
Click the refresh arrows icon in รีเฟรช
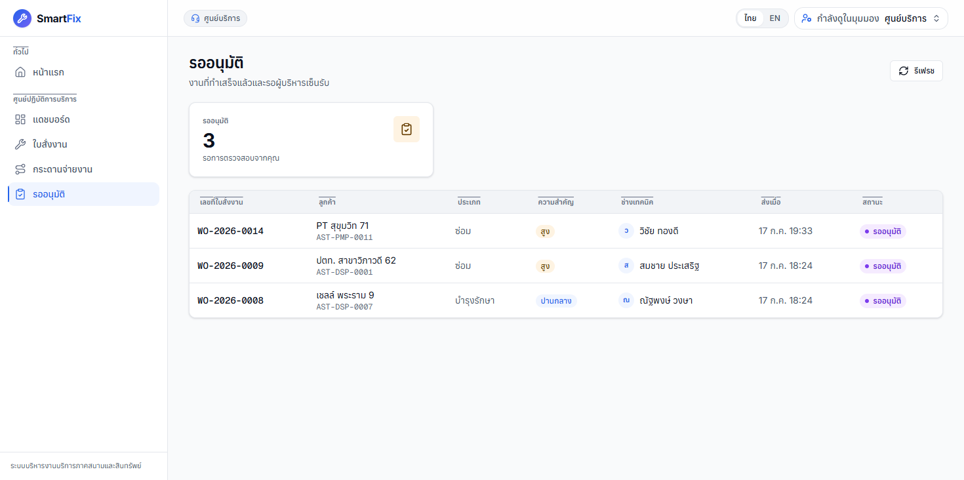904,71
